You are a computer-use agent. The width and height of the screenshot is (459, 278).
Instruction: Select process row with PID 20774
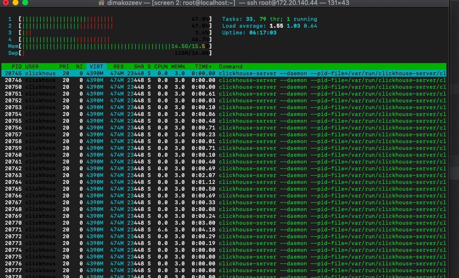pos(224,250)
